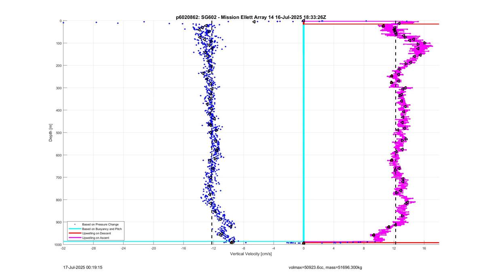Click the x-axis tick label '-20'

[153, 248]
